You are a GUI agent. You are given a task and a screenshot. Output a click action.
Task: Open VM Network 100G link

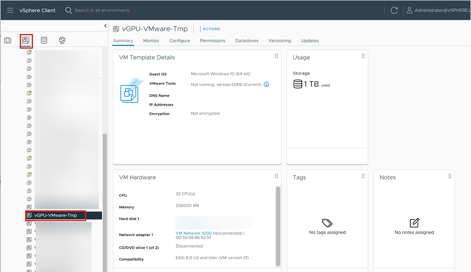pyautogui.click(x=194, y=233)
